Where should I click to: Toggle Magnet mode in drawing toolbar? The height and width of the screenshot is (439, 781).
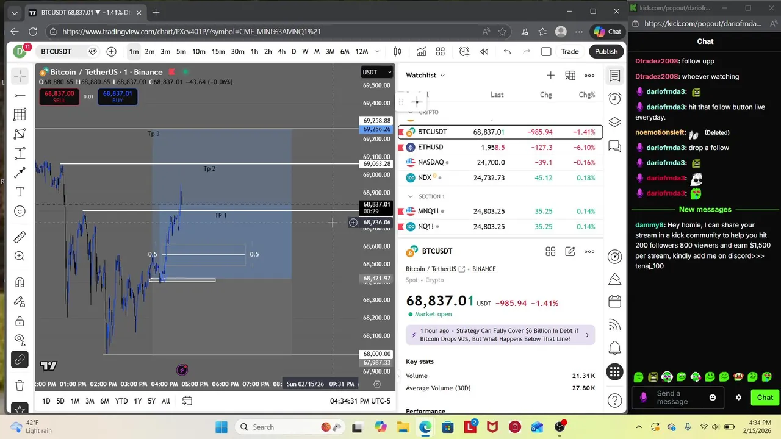pos(20,282)
